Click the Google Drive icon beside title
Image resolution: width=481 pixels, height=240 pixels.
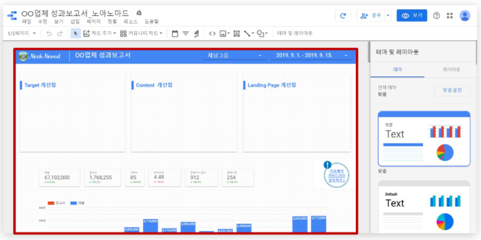click(x=139, y=13)
